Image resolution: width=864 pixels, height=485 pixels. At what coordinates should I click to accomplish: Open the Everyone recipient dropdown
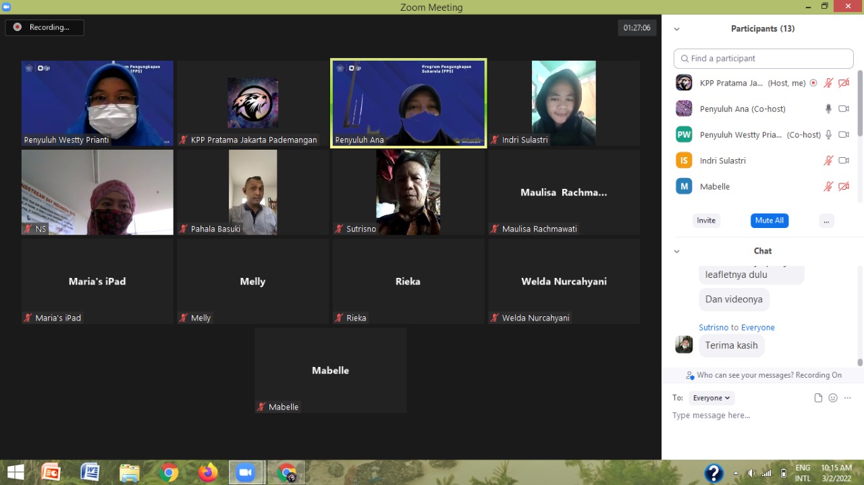(x=711, y=398)
